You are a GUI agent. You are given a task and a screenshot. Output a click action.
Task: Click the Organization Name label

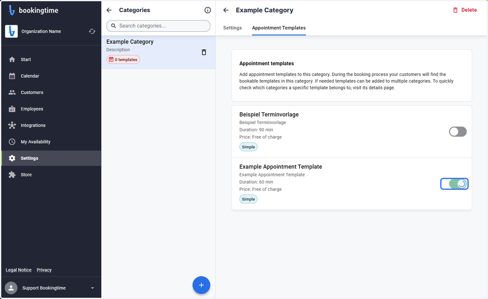click(41, 31)
